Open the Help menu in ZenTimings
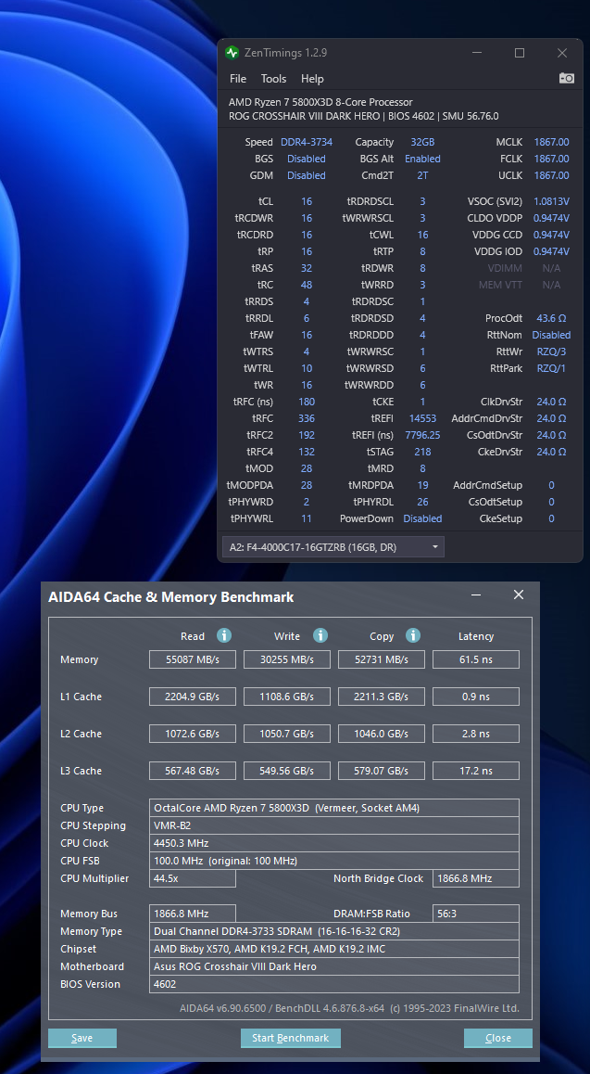The width and height of the screenshot is (590, 1074). [x=312, y=79]
